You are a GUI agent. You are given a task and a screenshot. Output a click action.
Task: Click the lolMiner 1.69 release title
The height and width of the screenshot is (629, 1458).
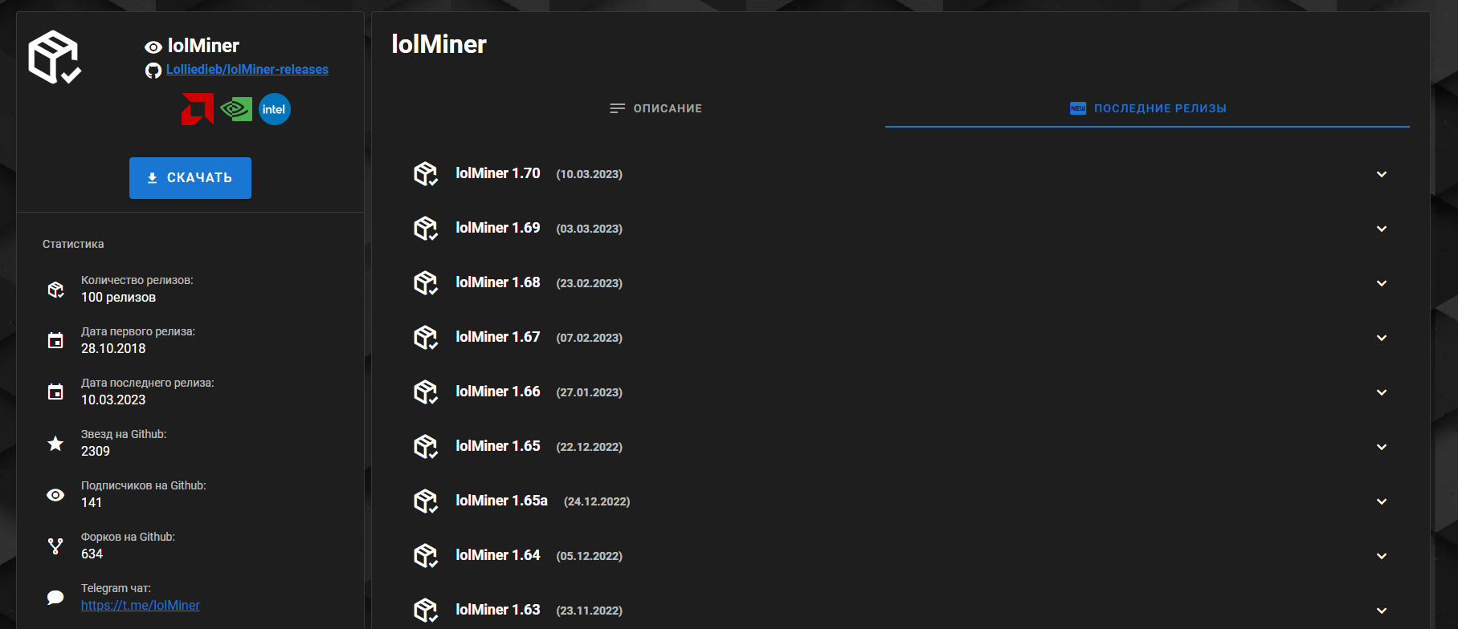pyautogui.click(x=498, y=228)
